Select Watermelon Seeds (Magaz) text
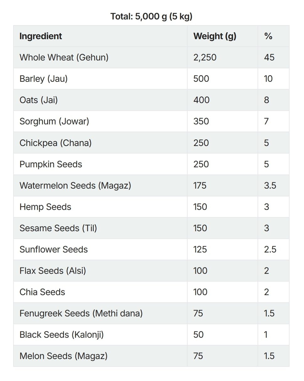 75,185
